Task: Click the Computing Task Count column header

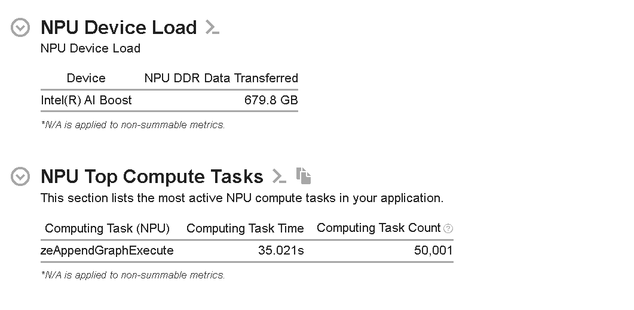Action: point(378,228)
